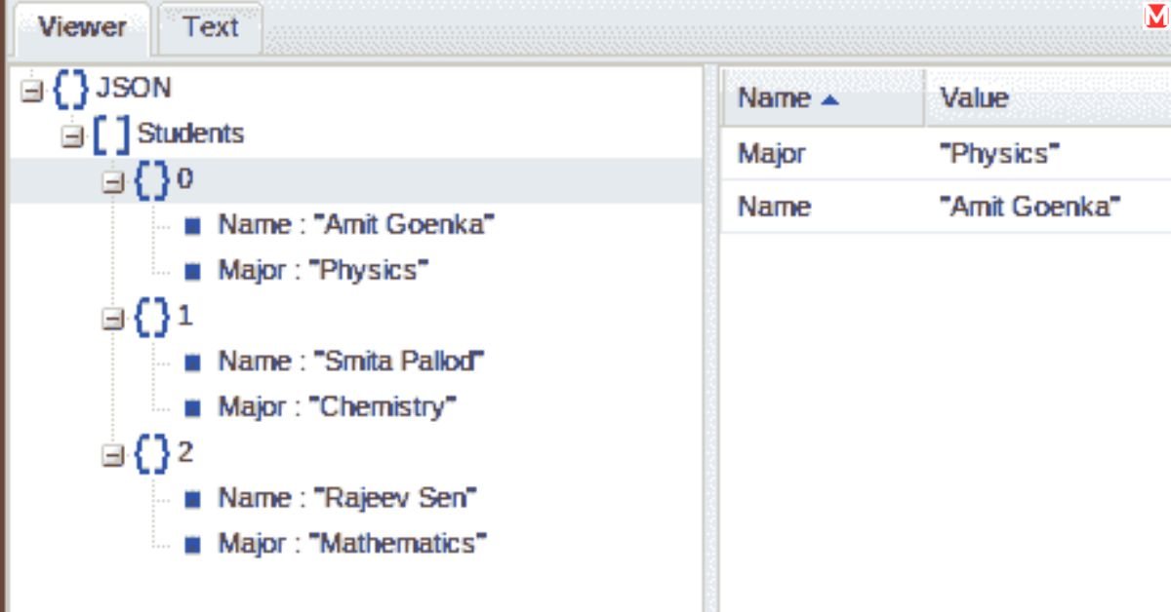The image size is (1171, 612).
Task: Click the Major cell in the table
Action: tap(772, 154)
